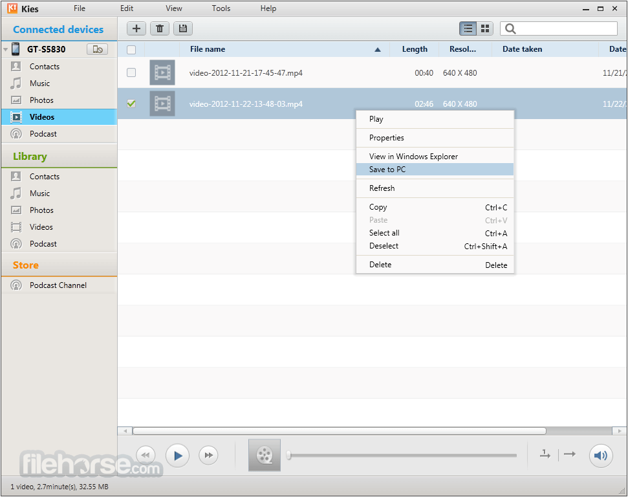The image size is (628, 497).
Task: Choose Copy in the context menu
Action: tap(435, 207)
